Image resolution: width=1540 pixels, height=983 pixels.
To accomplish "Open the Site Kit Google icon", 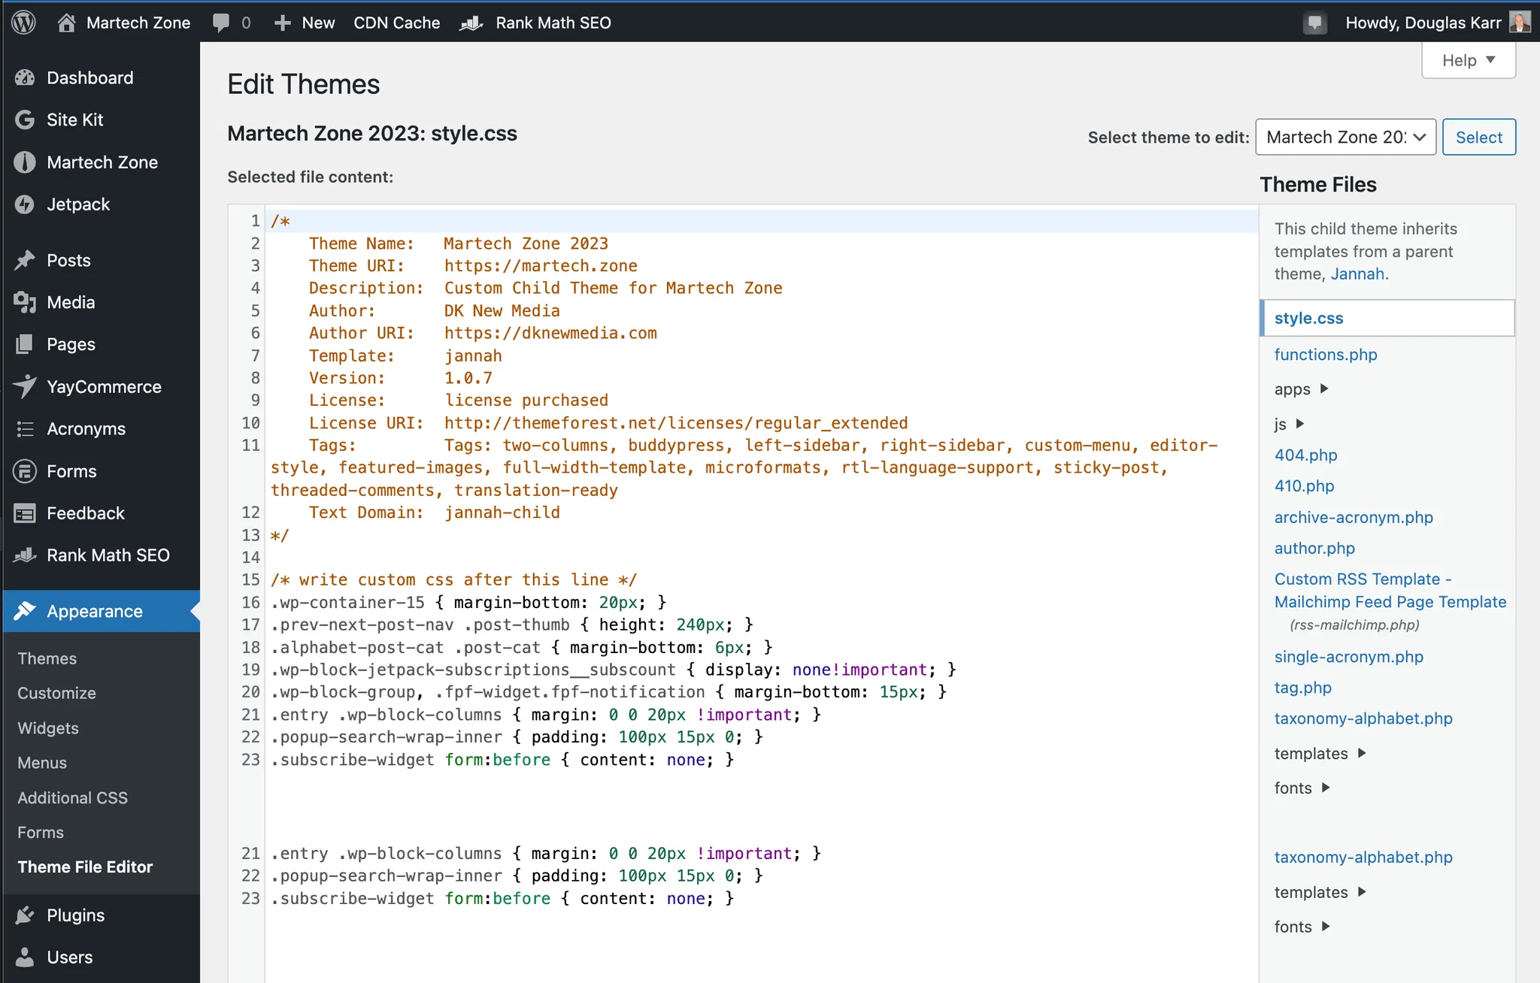I will click(25, 120).
